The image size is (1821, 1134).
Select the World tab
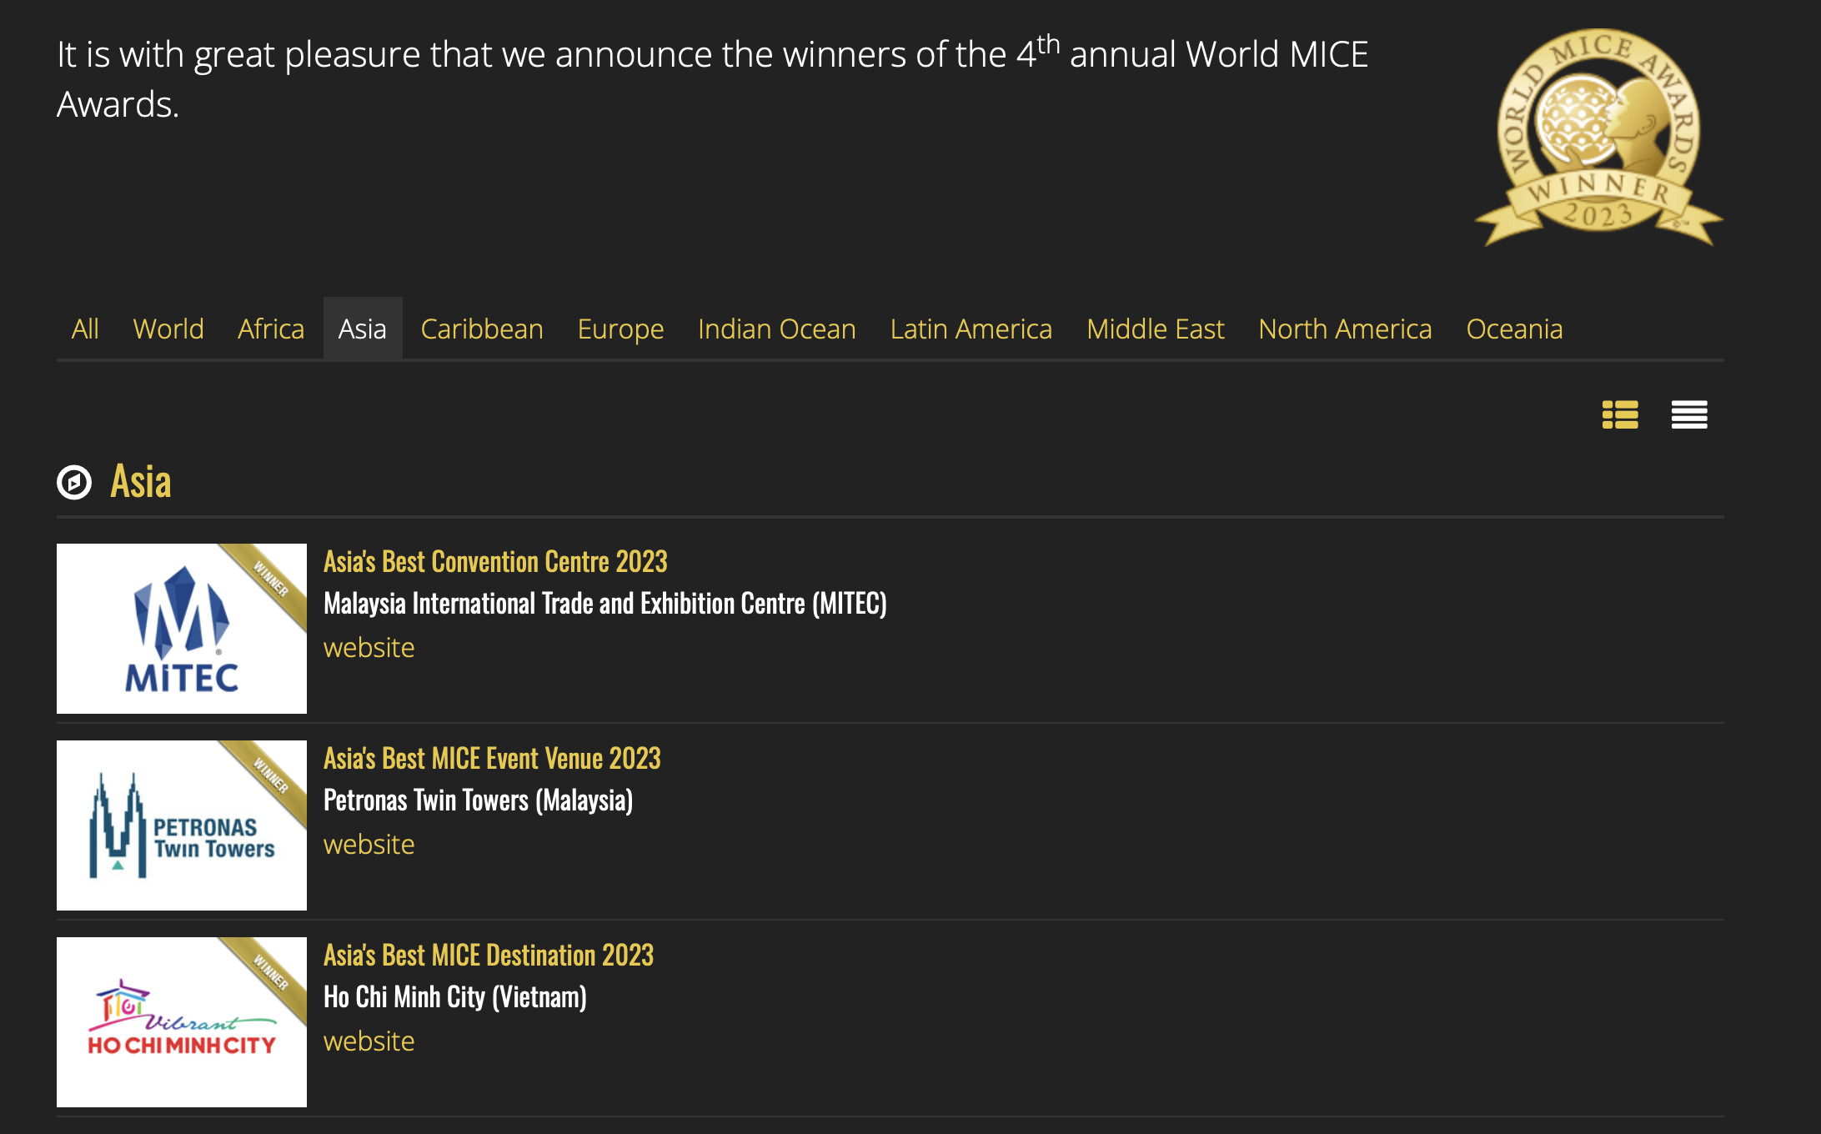point(168,329)
